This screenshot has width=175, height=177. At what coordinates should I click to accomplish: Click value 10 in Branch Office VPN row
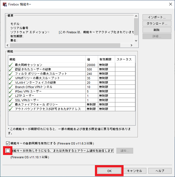click(x=89, y=87)
